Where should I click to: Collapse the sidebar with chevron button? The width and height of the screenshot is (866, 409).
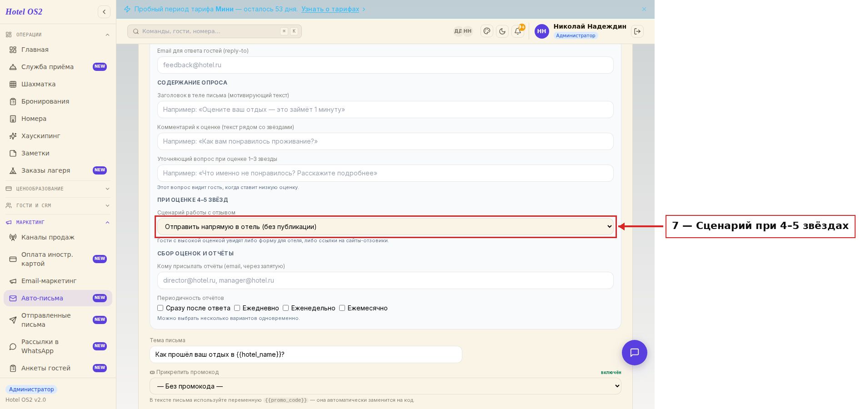click(x=104, y=12)
